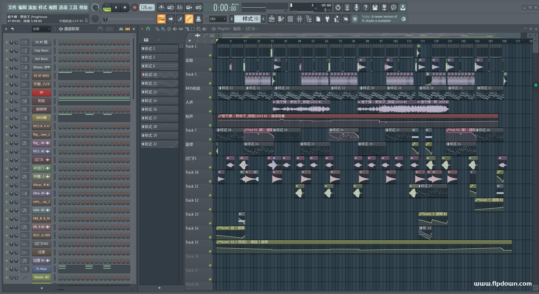
Task: Mute the 和弦 channel LED
Action: [x=7, y=101]
